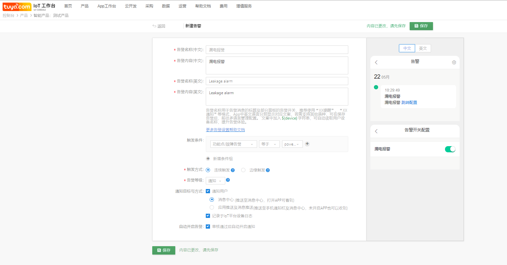This screenshot has width=507, height=265.
Task: Open the 帮助文档 menu item
Action: [203, 6]
